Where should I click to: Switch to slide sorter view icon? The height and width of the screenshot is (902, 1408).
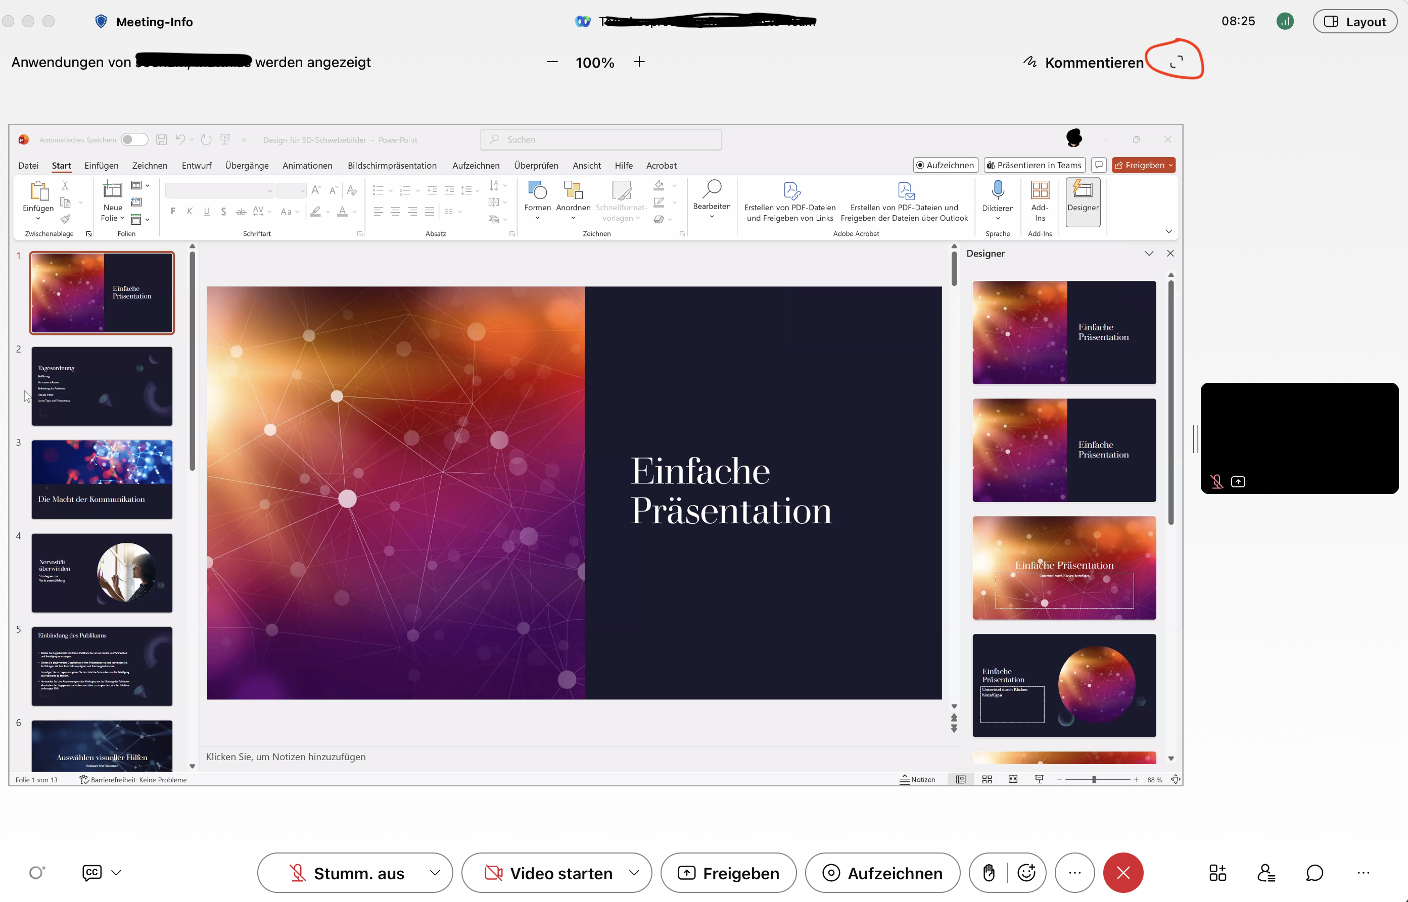coord(987,780)
